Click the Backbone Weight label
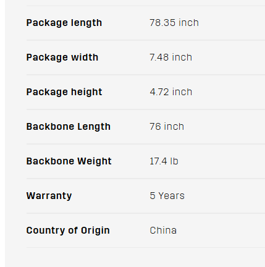The image size is (265, 267). [69, 161]
